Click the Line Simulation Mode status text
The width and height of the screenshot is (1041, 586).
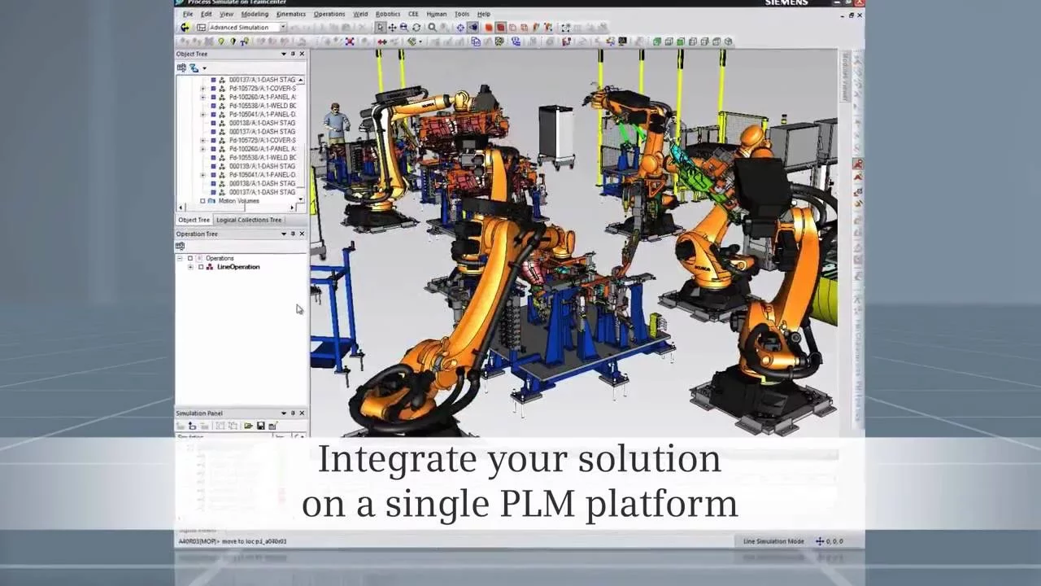(x=773, y=541)
